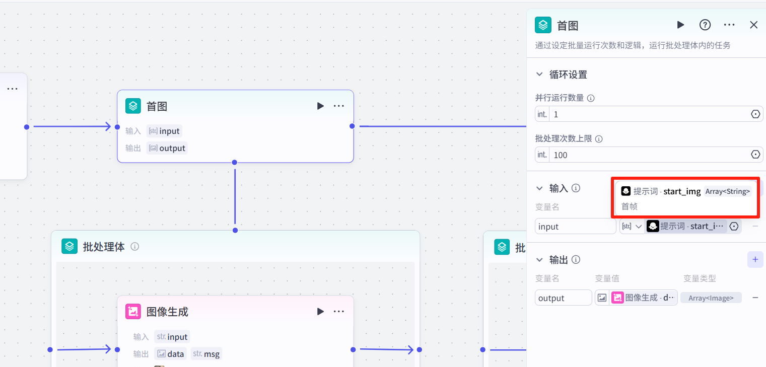Click the right output port of 首图 node
Image resolution: width=766 pixels, height=367 pixels.
pos(352,126)
